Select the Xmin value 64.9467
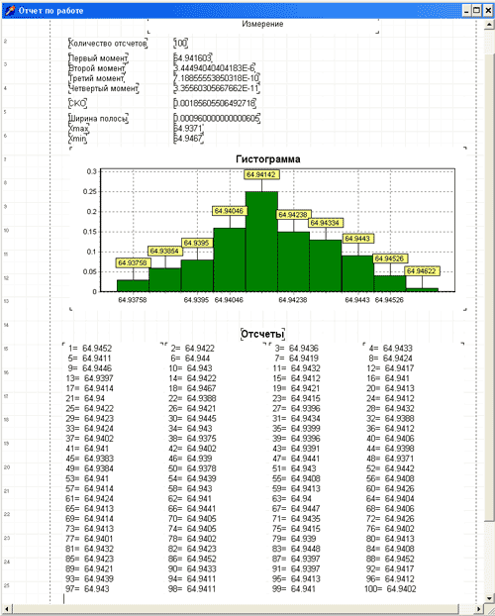This screenshot has height=616, width=495. (188, 139)
